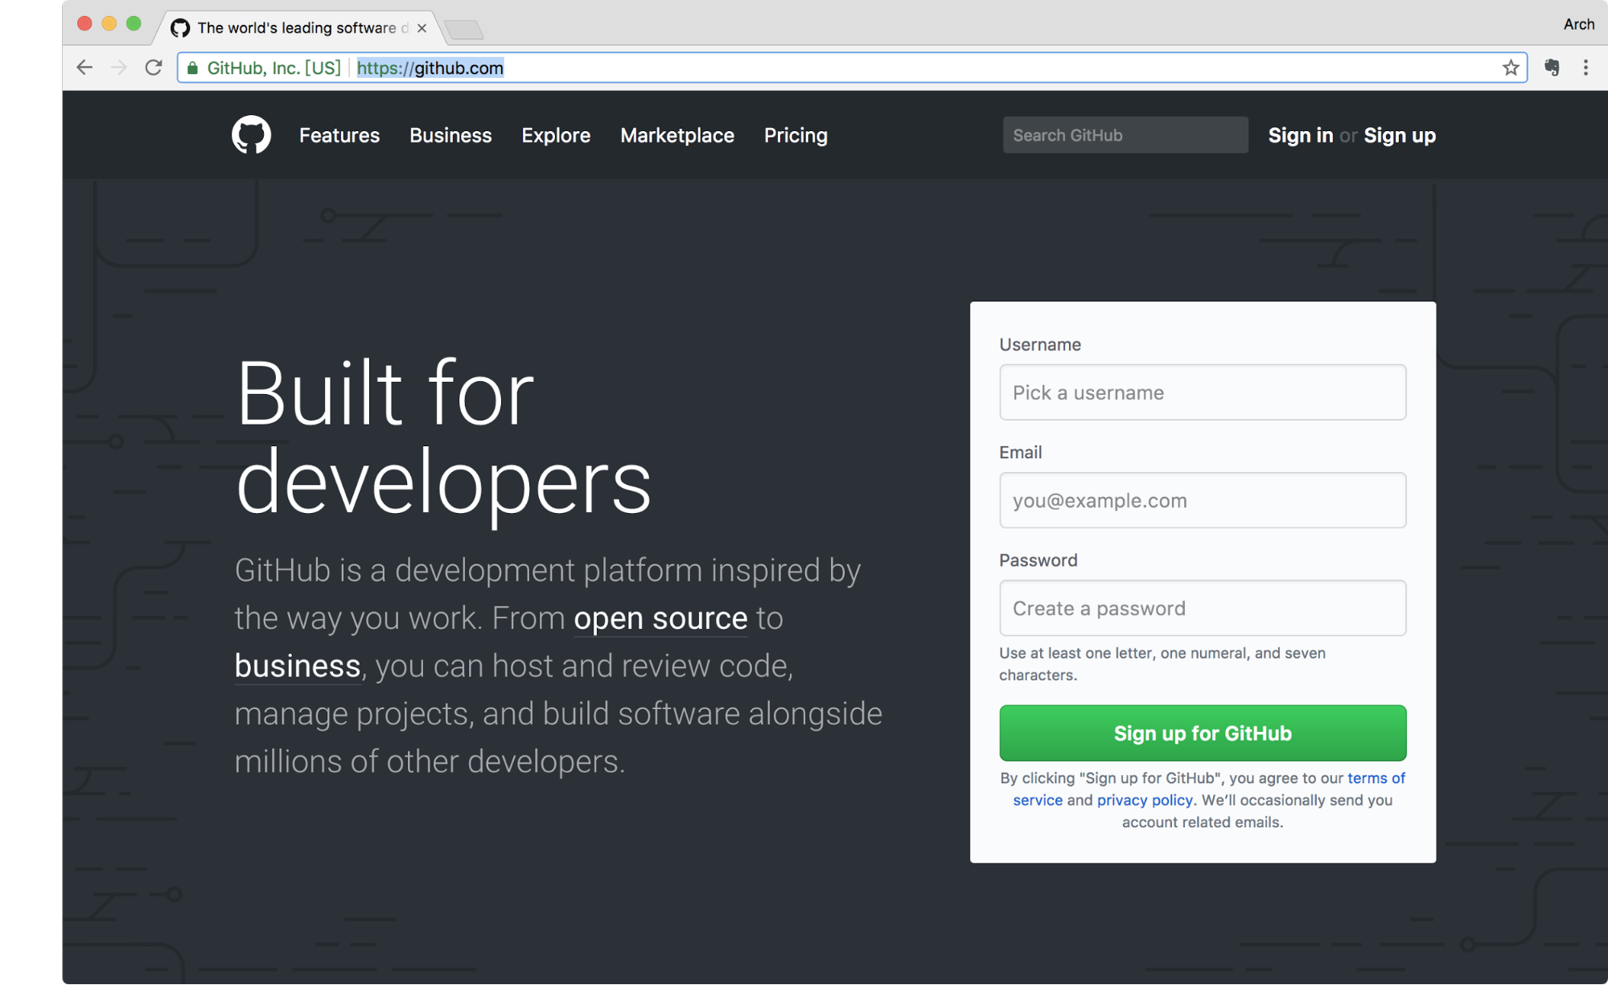Follow the 'open source' link
Screen dimensions: 1608x985
tap(660, 618)
